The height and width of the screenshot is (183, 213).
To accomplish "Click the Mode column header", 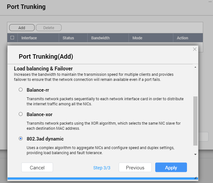I will coord(137,38).
